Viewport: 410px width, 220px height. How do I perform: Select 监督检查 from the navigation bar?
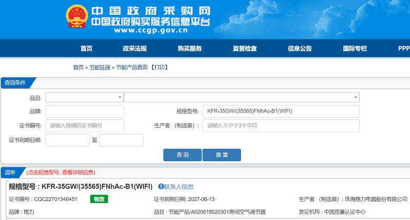pos(245,49)
